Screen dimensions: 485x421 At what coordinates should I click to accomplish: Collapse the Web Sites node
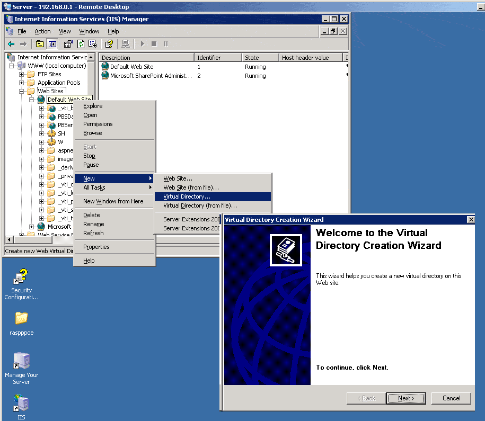pyautogui.click(x=21, y=91)
